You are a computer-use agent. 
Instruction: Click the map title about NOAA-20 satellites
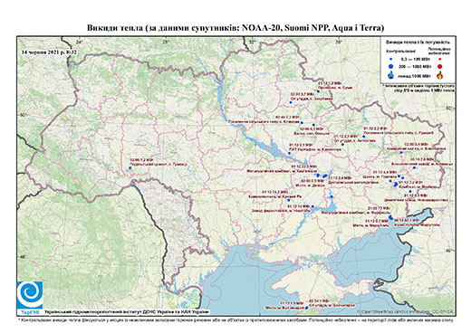click(x=235, y=28)
